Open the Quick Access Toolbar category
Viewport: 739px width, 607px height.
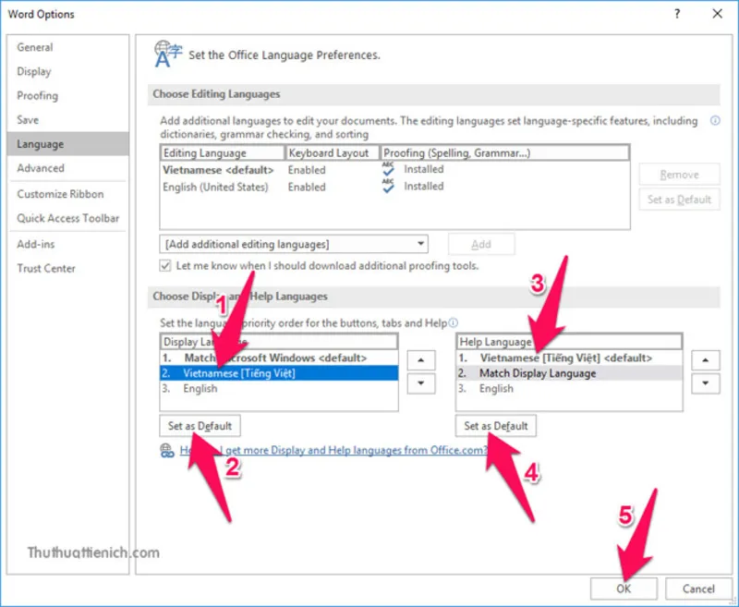[67, 218]
